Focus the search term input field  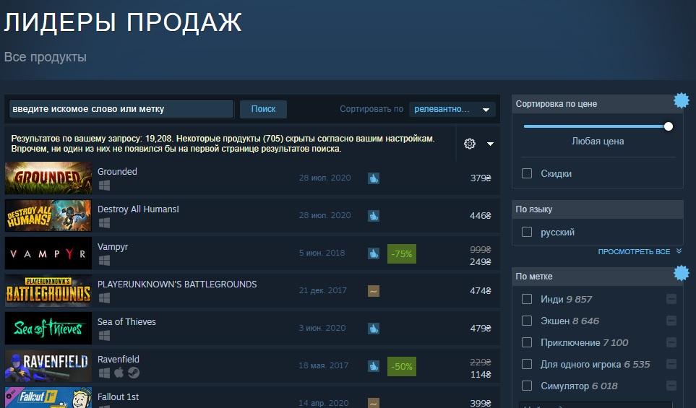pyautogui.click(x=121, y=109)
